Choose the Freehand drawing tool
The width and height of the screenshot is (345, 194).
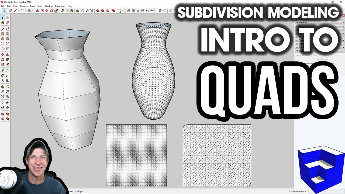coord(7,29)
